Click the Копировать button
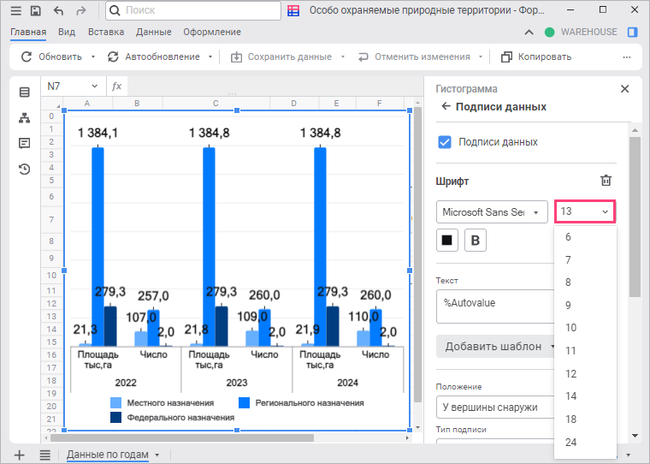 [536, 57]
